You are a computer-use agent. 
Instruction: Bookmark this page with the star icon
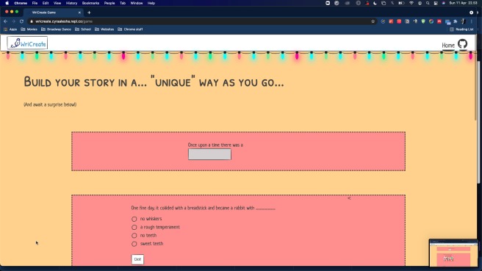[373, 21]
